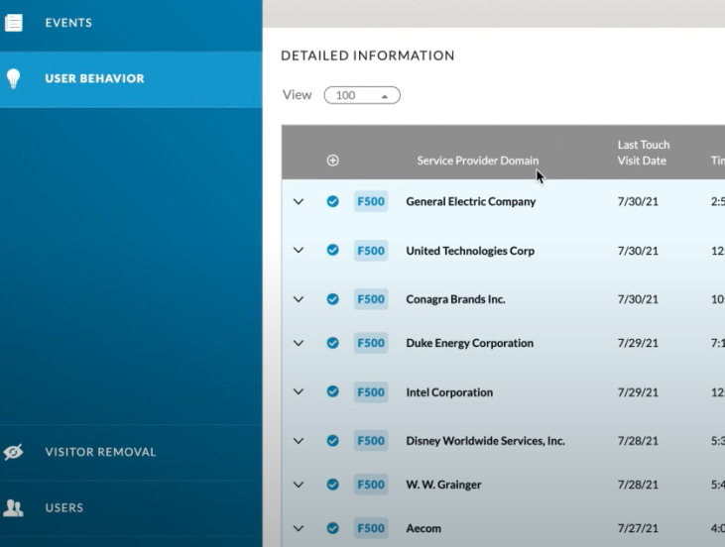Click the User Behavior lightbulb icon
This screenshot has width=725, height=547.
[x=14, y=78]
